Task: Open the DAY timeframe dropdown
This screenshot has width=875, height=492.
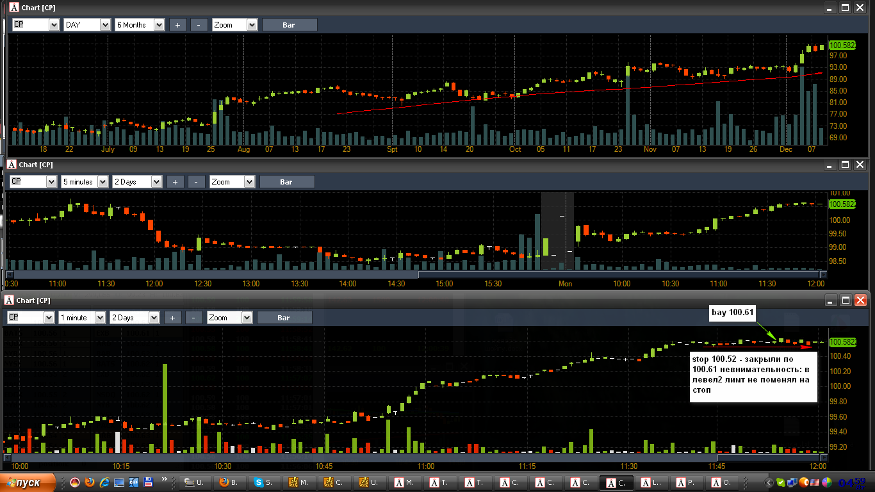Action: coord(87,25)
